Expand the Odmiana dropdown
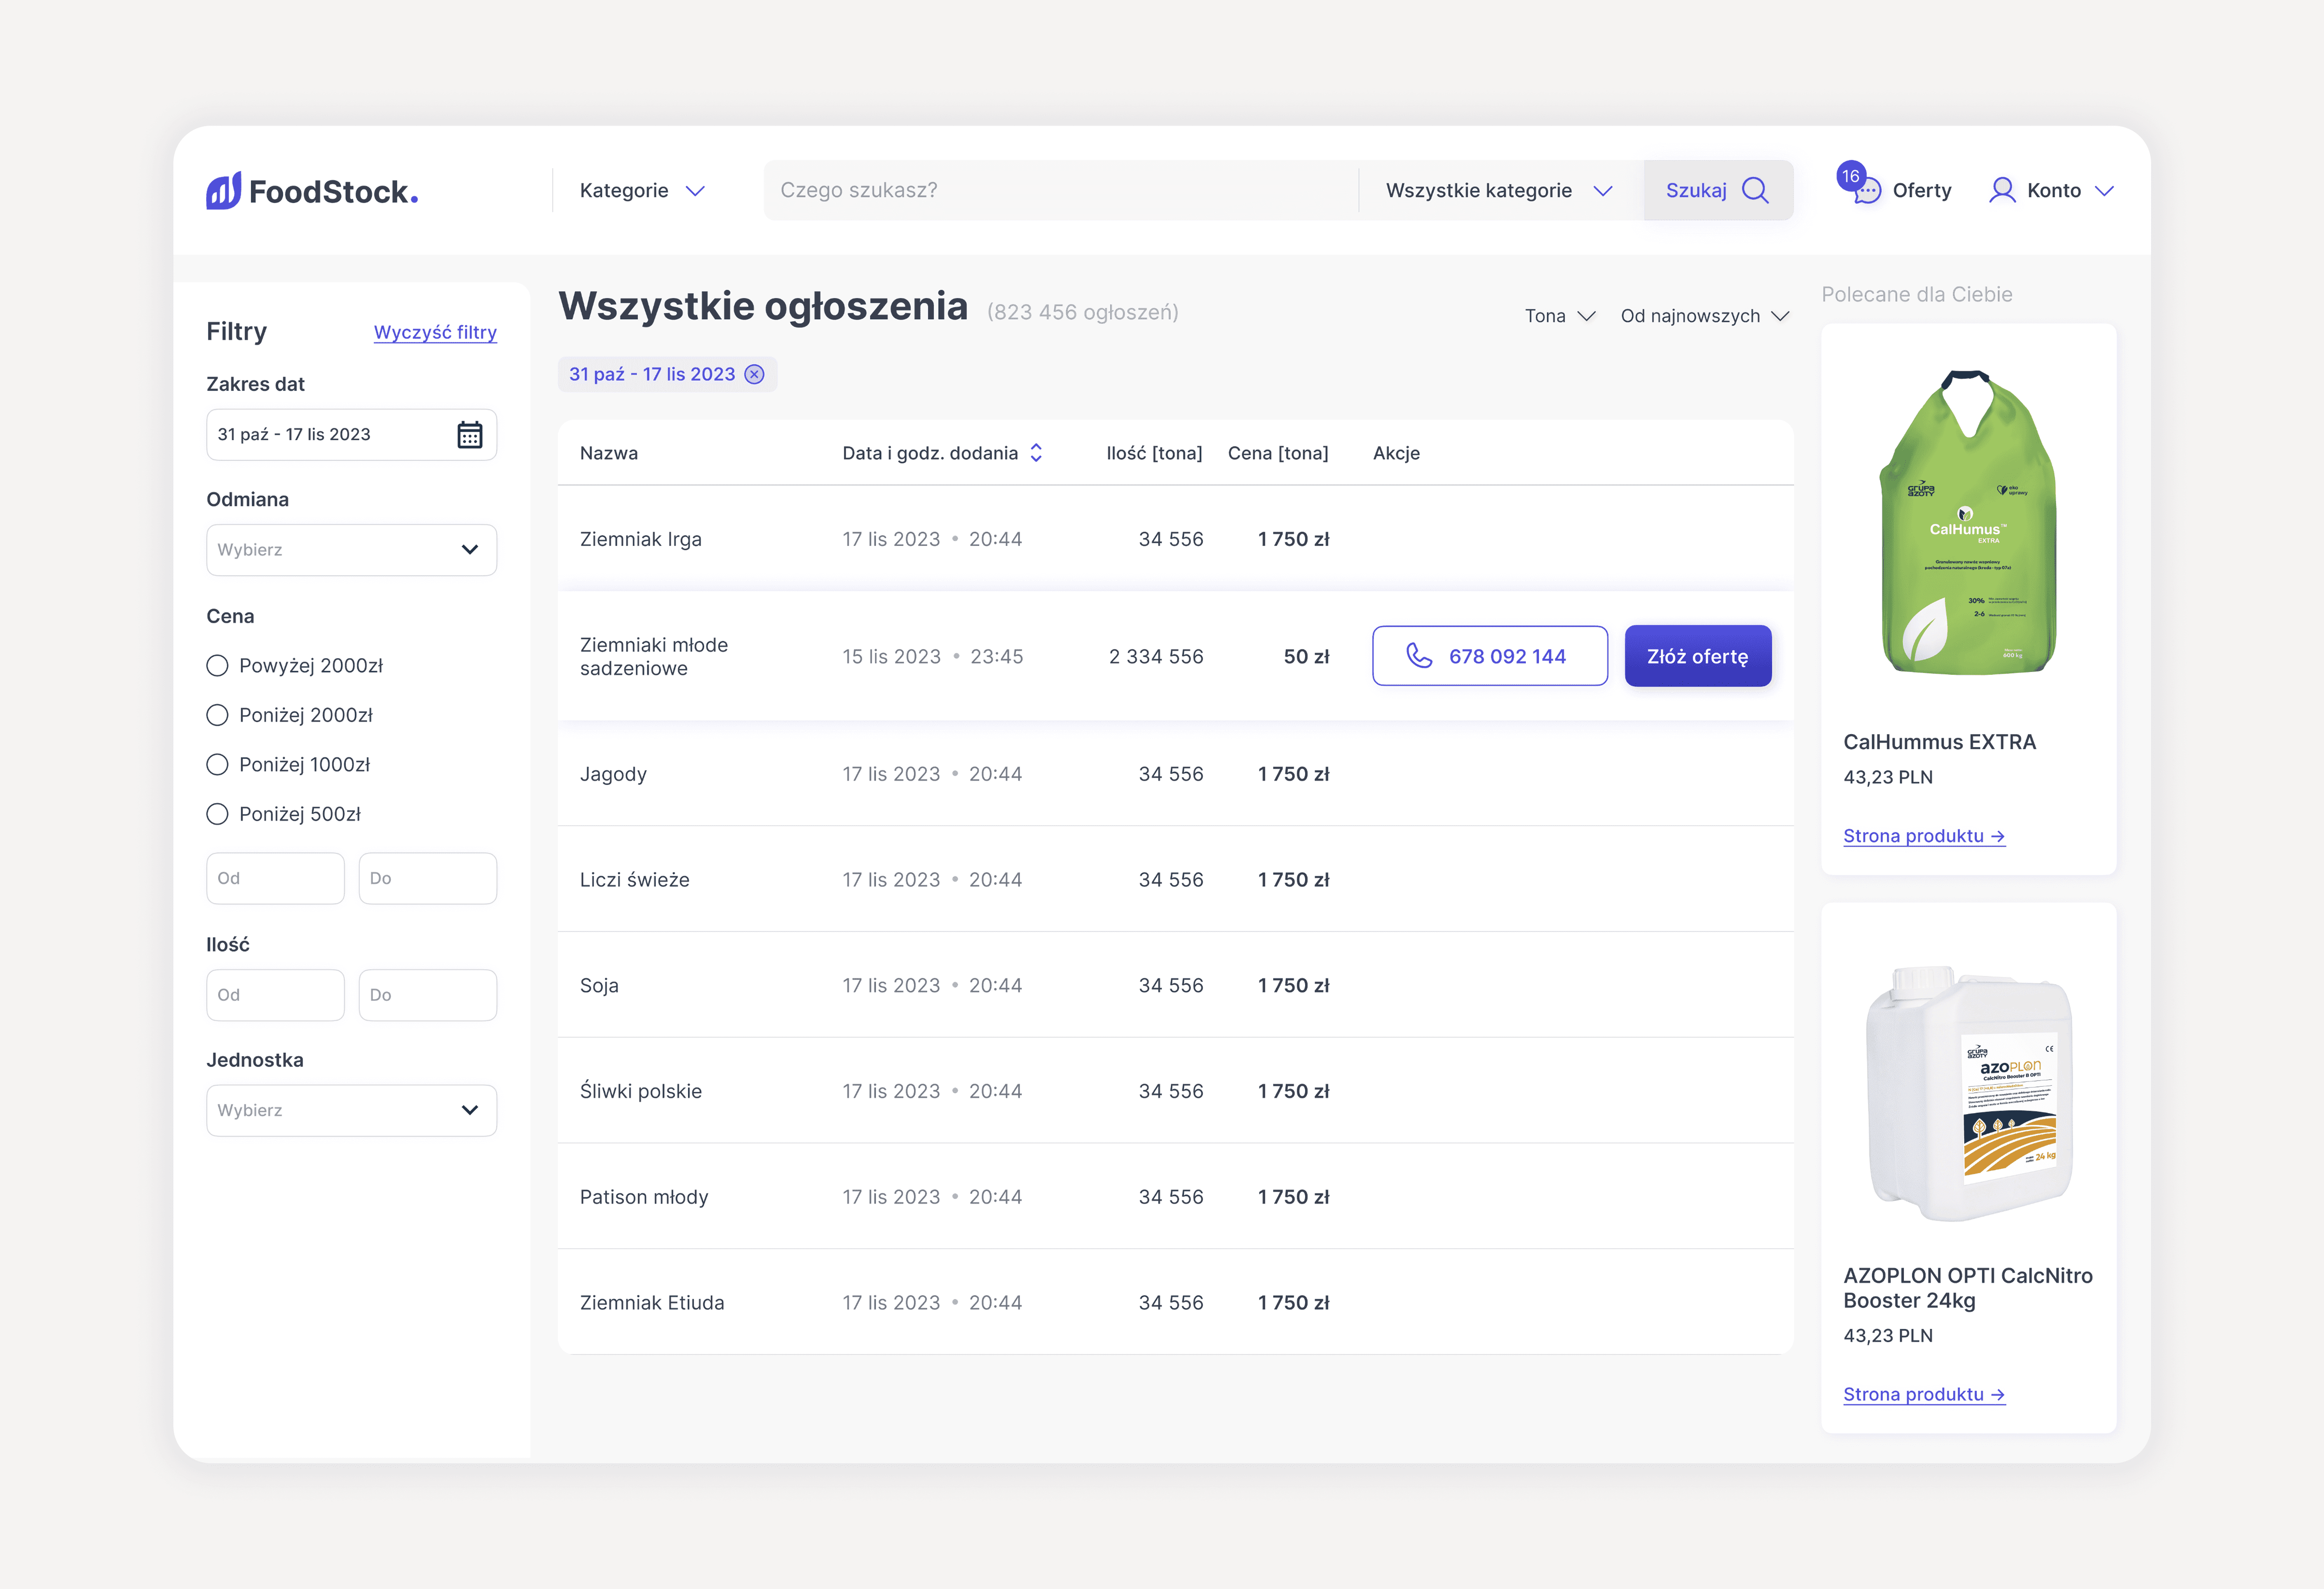This screenshot has width=2324, height=1589. (351, 550)
